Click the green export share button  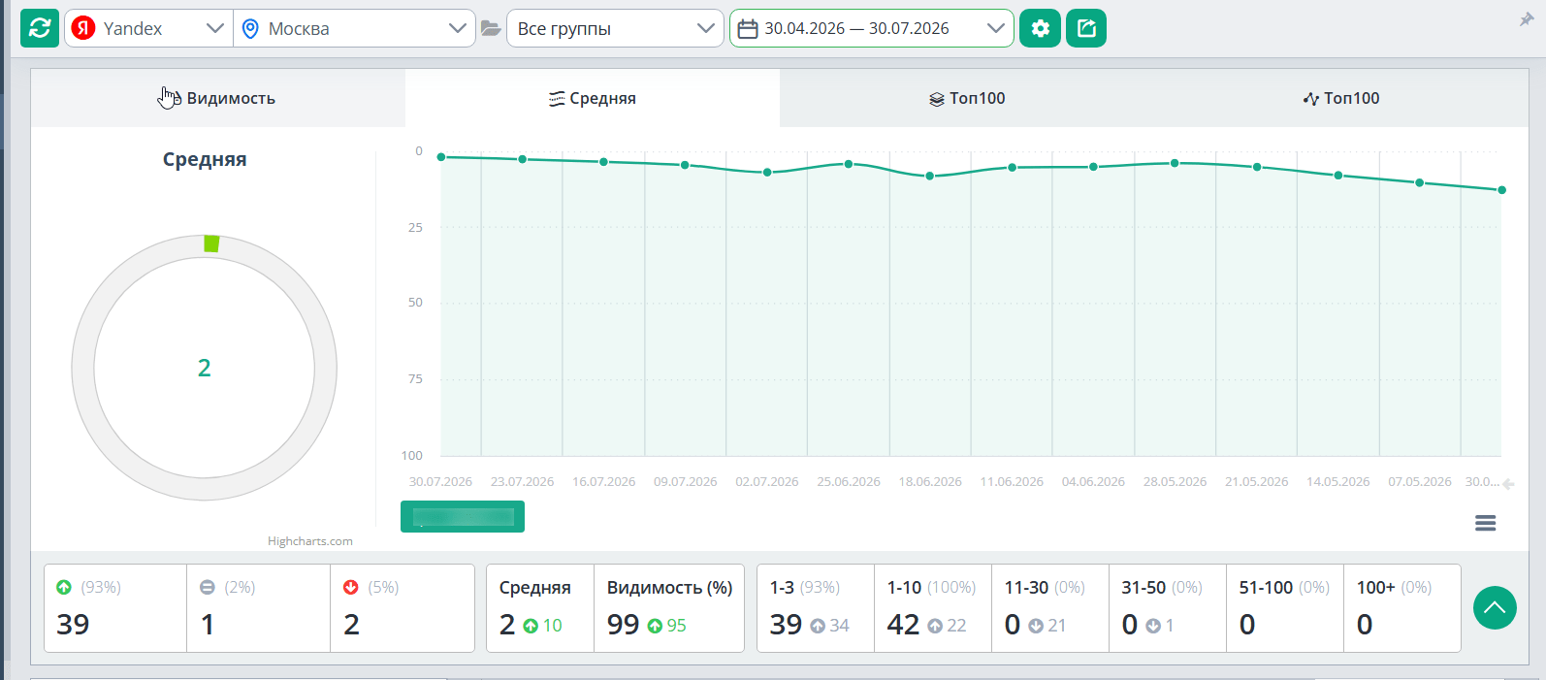click(1086, 28)
